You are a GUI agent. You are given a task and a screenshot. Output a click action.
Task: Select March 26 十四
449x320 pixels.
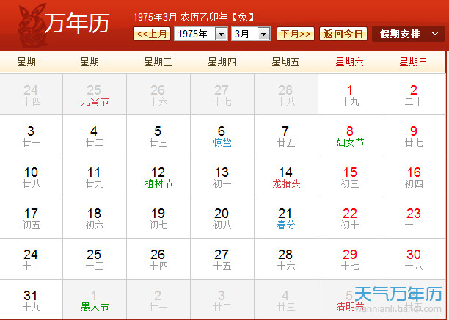(x=158, y=259)
